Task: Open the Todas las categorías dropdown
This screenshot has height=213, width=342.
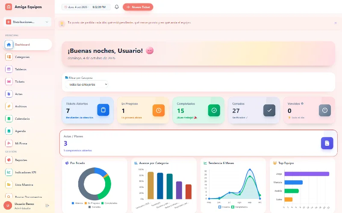Action: [87, 84]
